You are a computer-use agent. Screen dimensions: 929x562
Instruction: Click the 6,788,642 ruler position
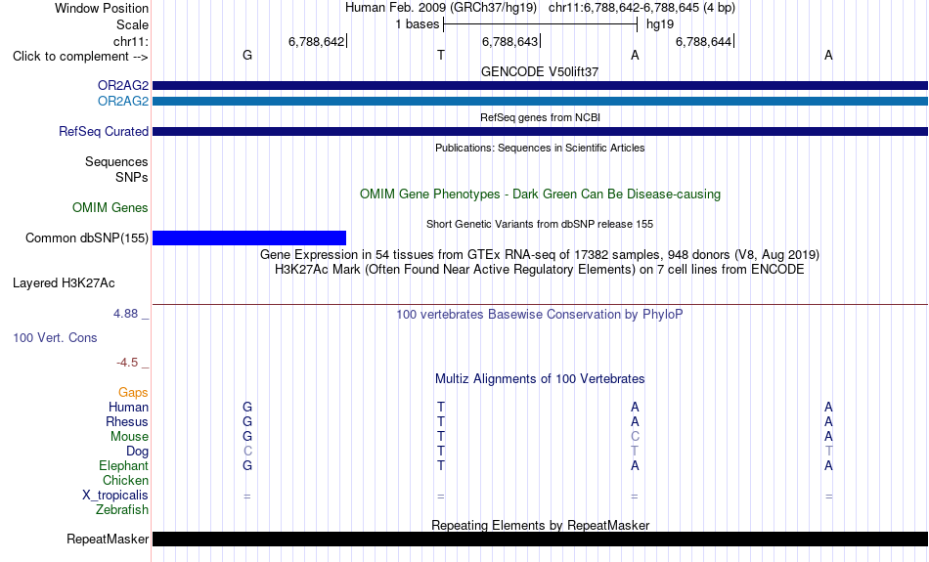point(317,41)
